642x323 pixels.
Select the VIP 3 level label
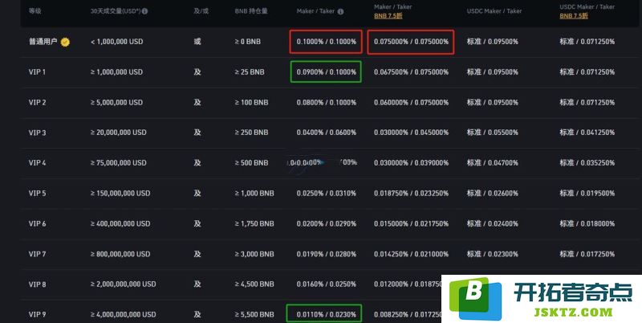coord(37,133)
